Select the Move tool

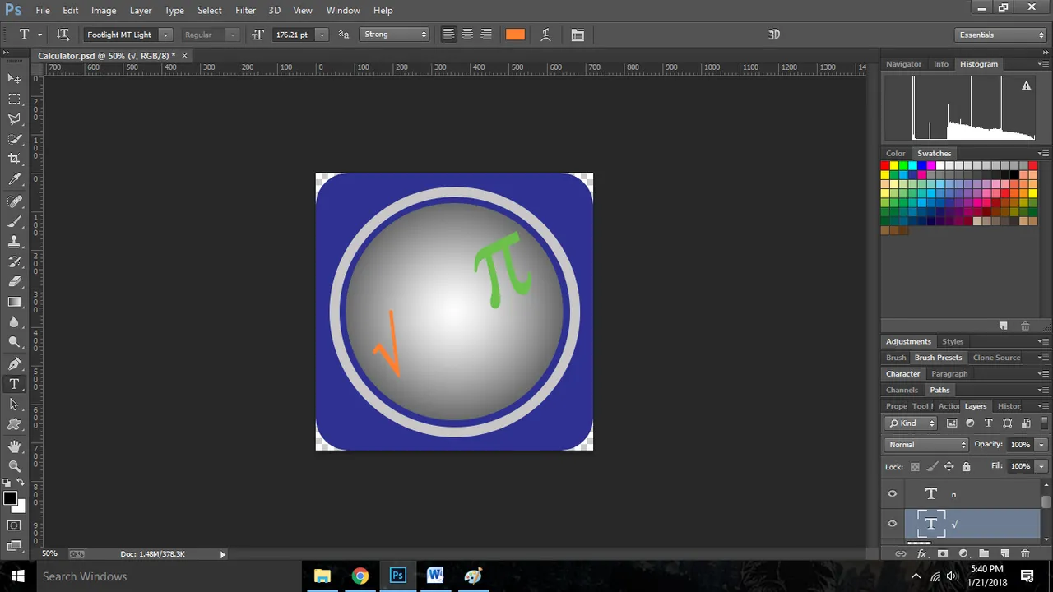click(14, 78)
